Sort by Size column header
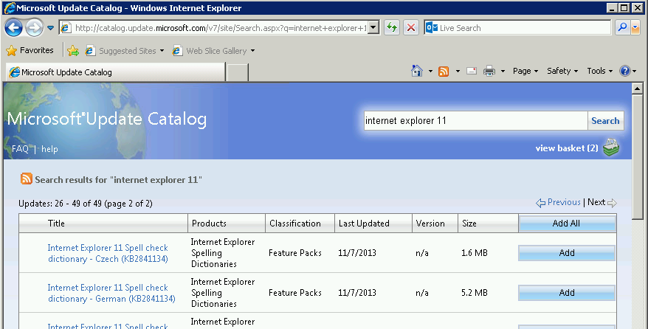The width and height of the screenshot is (648, 329). tap(469, 224)
